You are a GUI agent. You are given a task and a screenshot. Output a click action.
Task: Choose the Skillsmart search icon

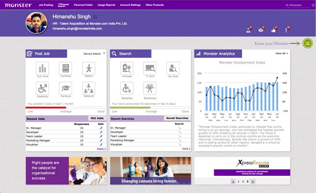pos(150,88)
